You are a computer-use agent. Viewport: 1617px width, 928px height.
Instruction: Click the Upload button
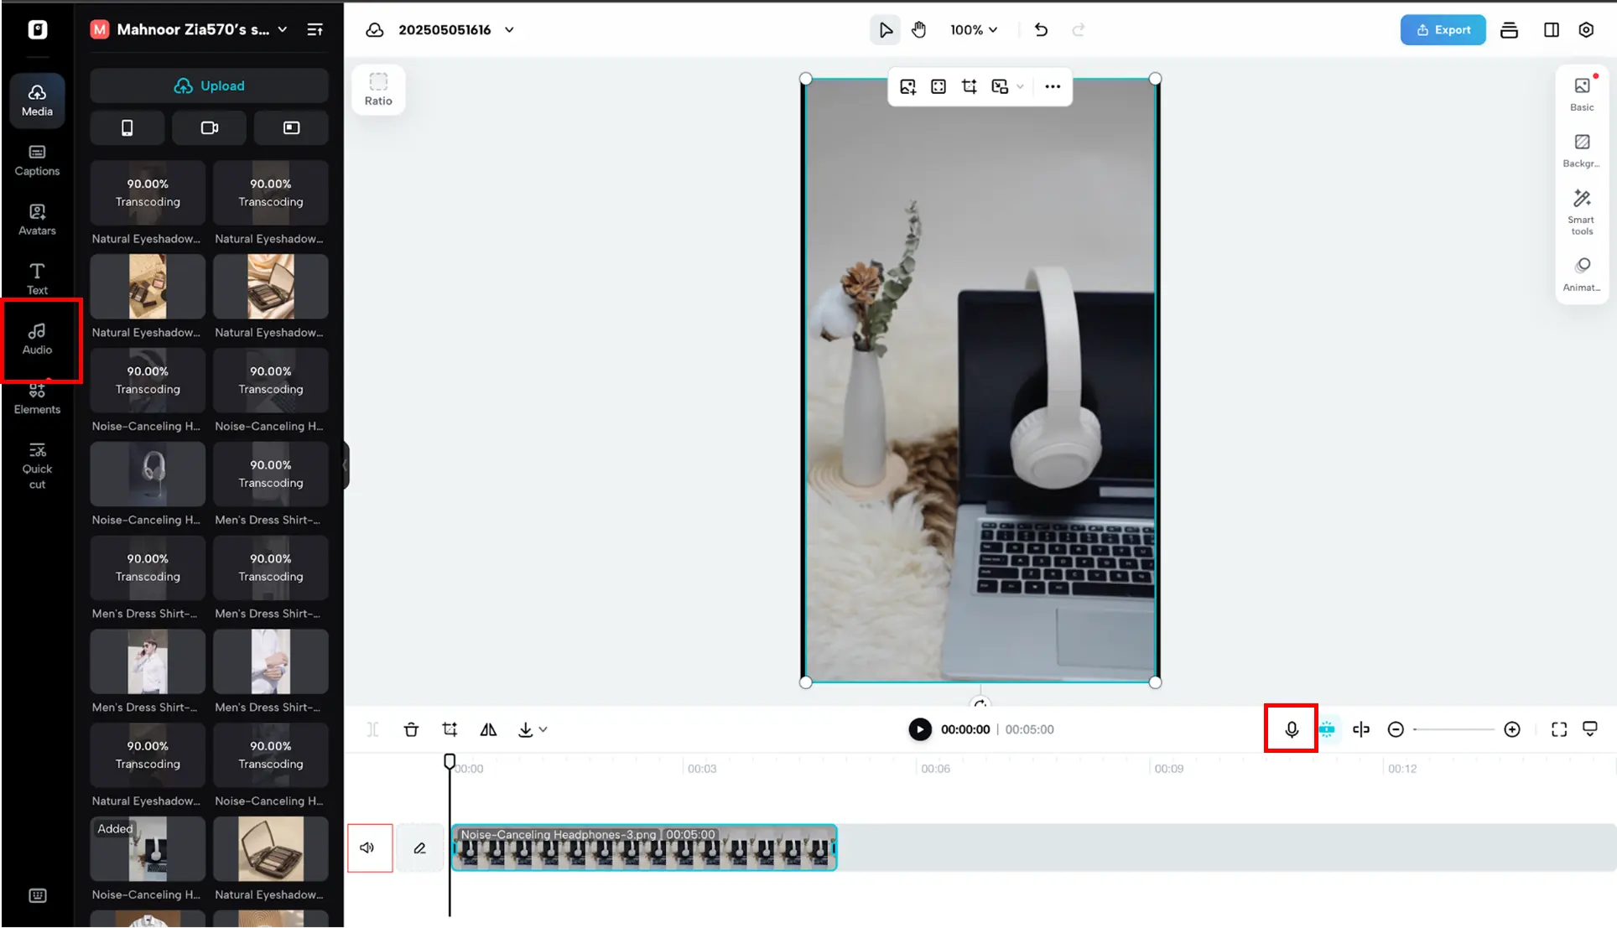tap(210, 86)
